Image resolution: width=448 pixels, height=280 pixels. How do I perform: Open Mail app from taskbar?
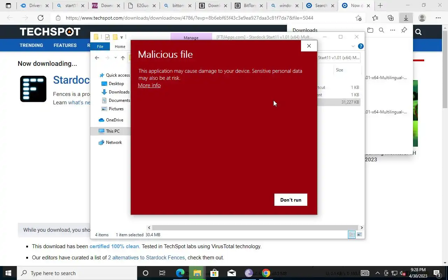[x=232, y=273]
